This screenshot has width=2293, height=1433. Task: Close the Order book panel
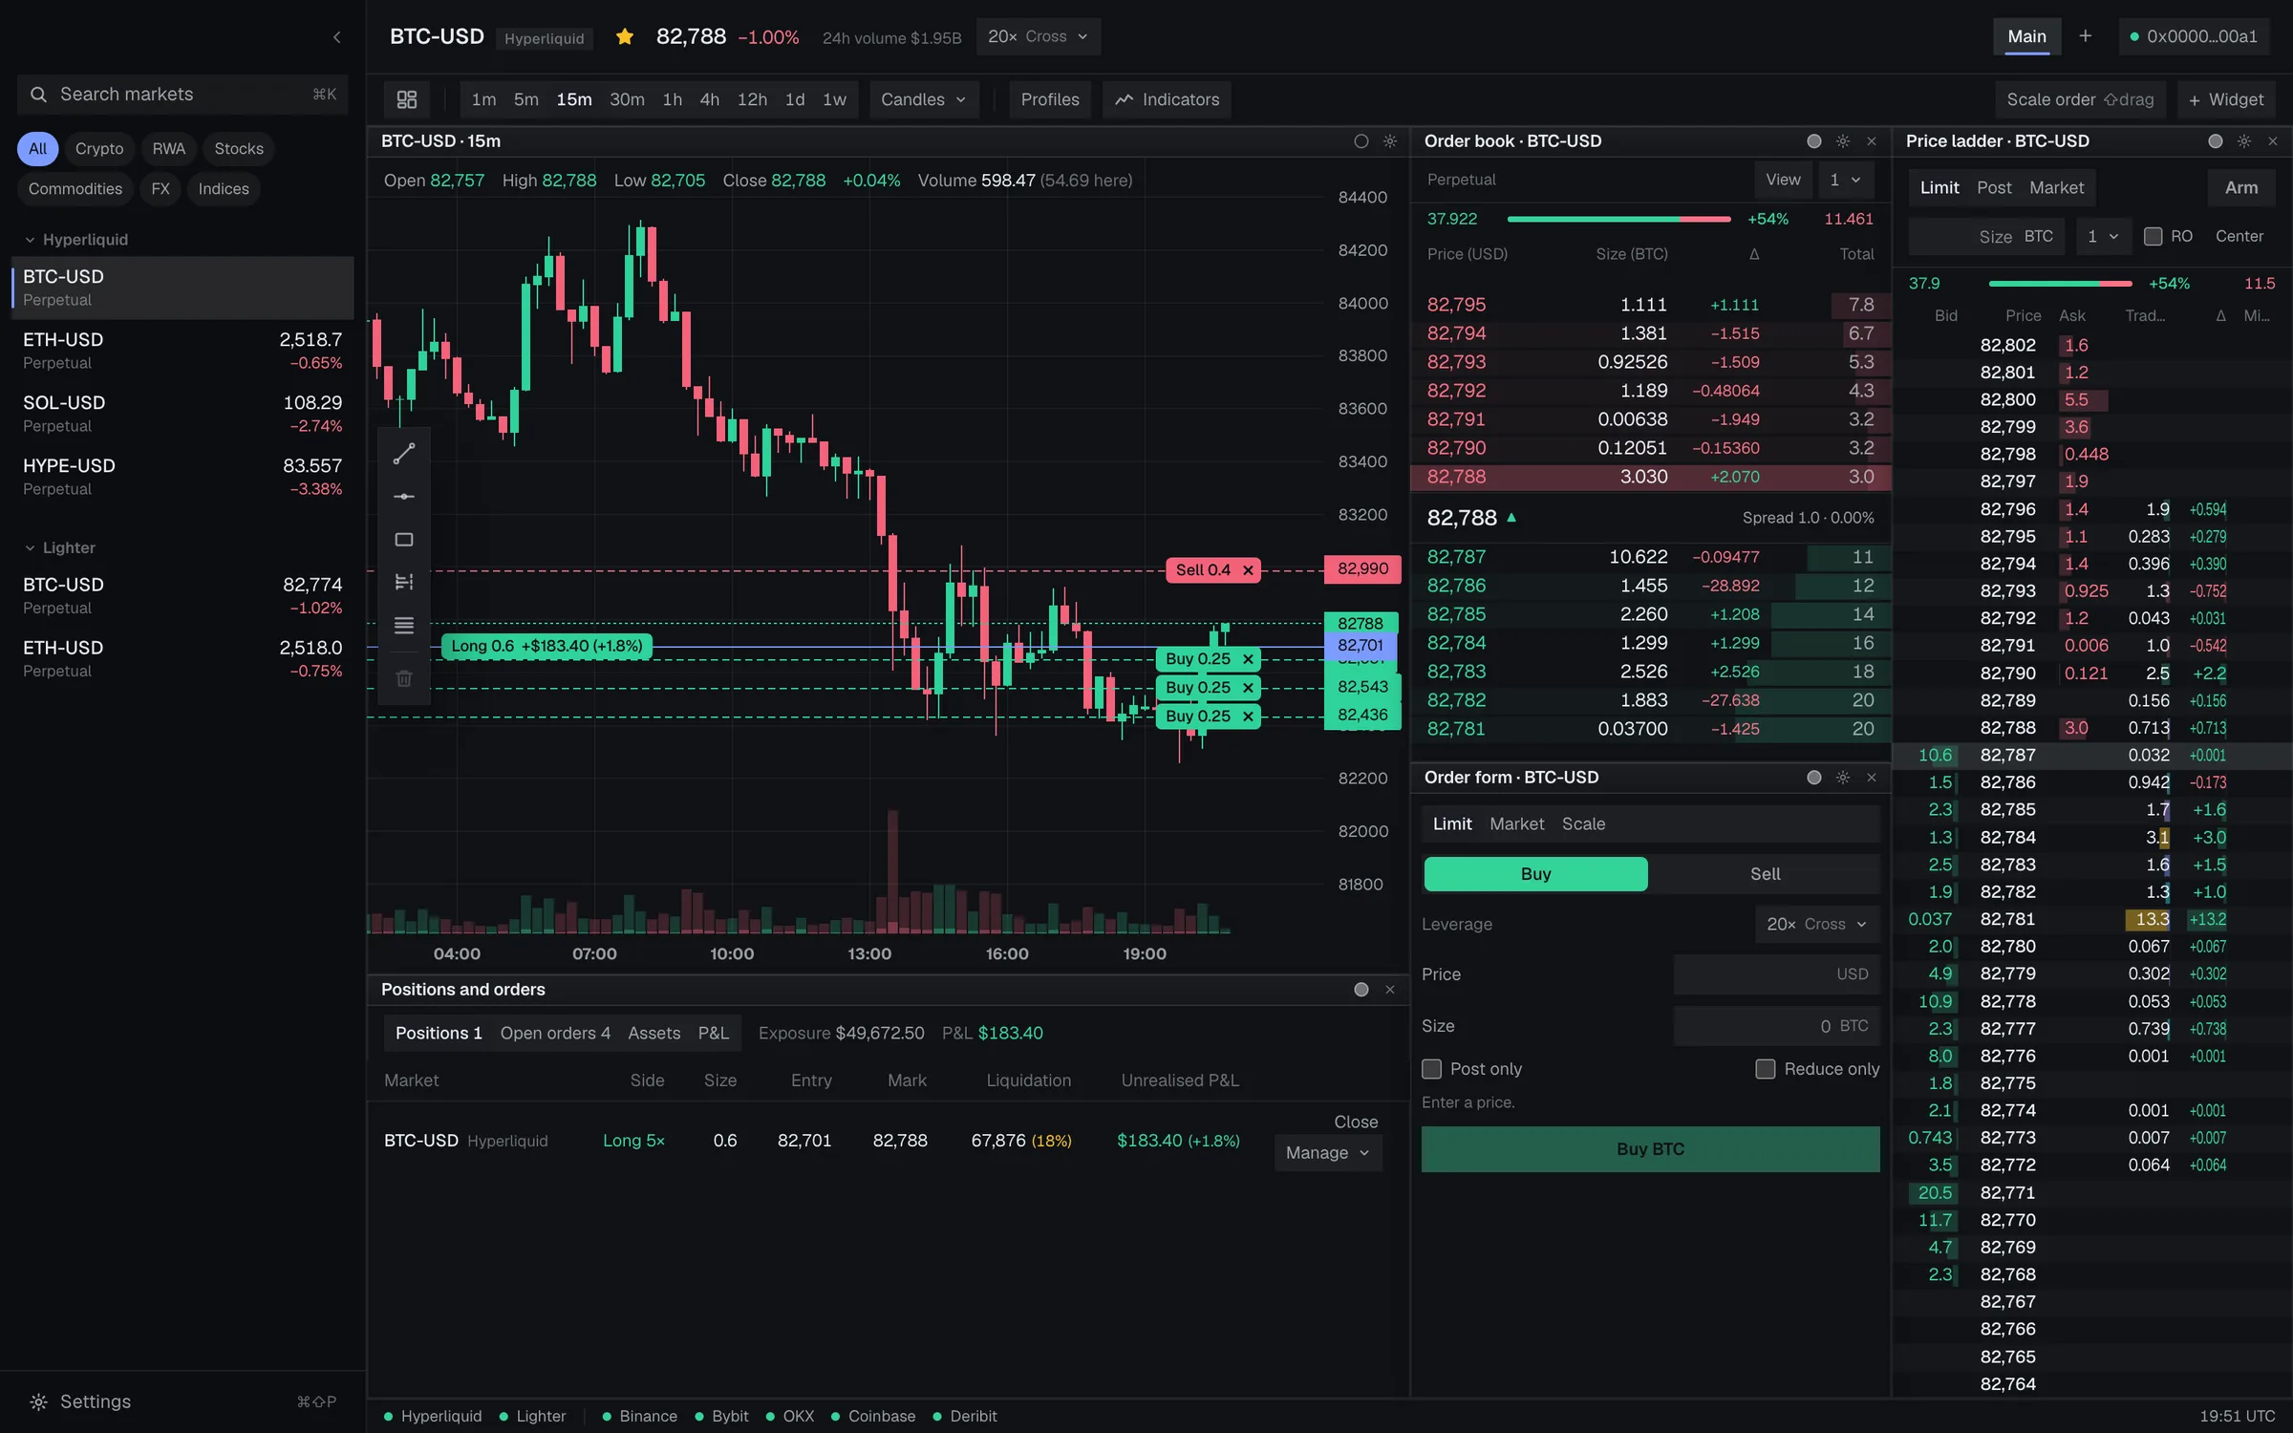tap(1872, 141)
